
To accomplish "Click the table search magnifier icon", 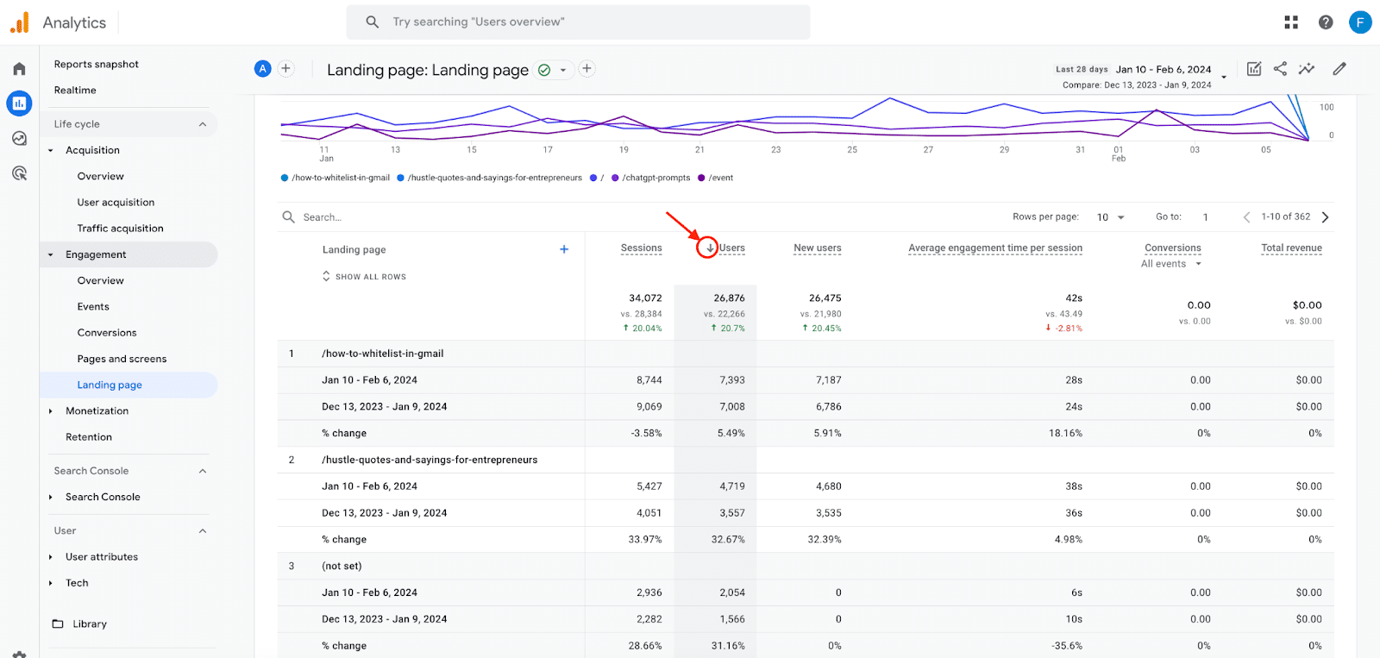I will (289, 217).
